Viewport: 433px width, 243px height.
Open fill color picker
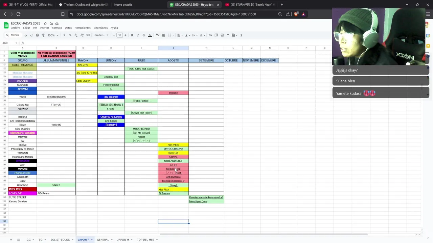pos(157,35)
